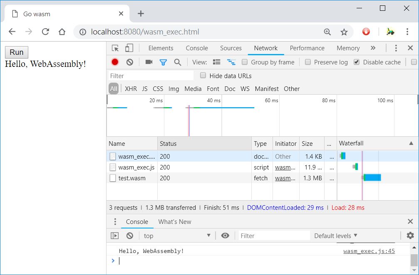
Task: Toggle the device toolbar icon
Action: pos(129,48)
